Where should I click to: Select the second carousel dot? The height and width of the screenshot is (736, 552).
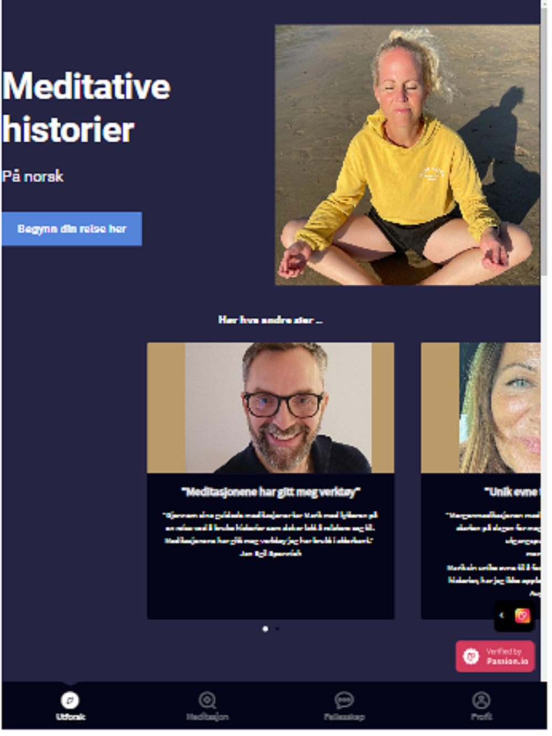tap(277, 629)
